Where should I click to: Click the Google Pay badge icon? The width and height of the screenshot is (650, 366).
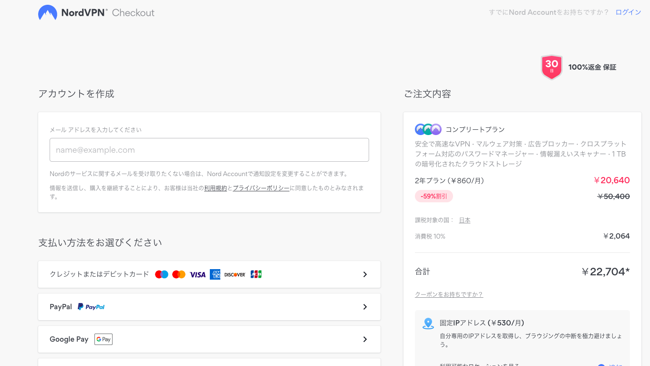(103, 339)
